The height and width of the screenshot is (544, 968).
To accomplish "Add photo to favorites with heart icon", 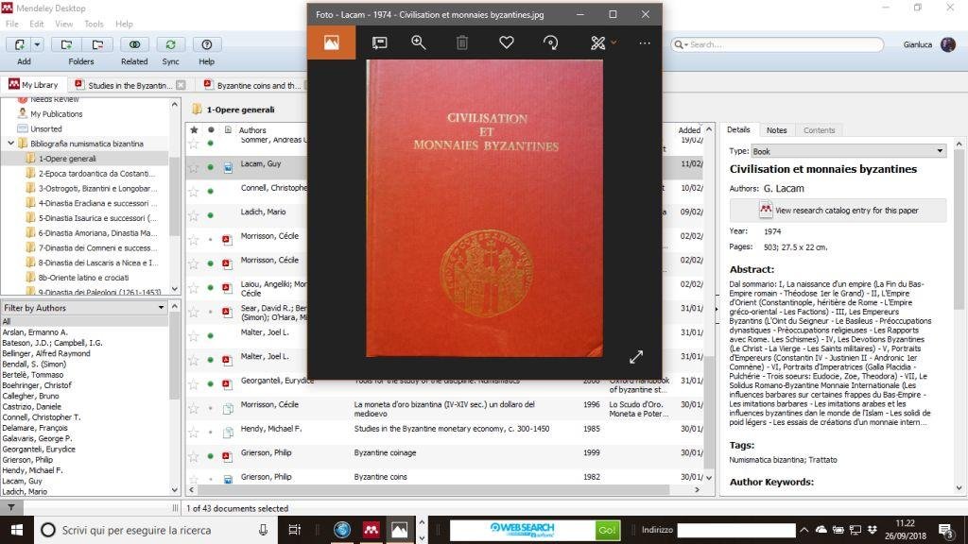I will (x=507, y=42).
